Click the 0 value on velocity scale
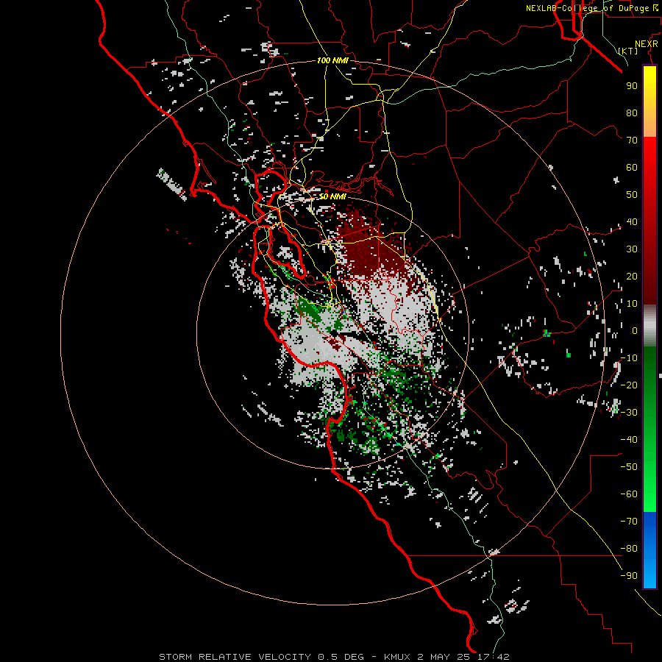This screenshot has width=662, height=662. click(x=635, y=330)
